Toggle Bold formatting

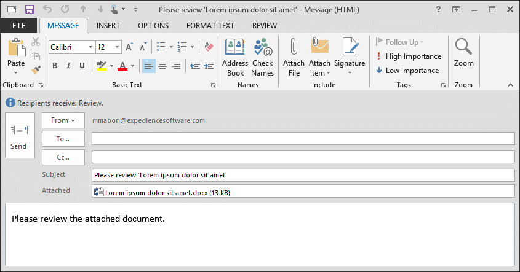[x=55, y=66]
